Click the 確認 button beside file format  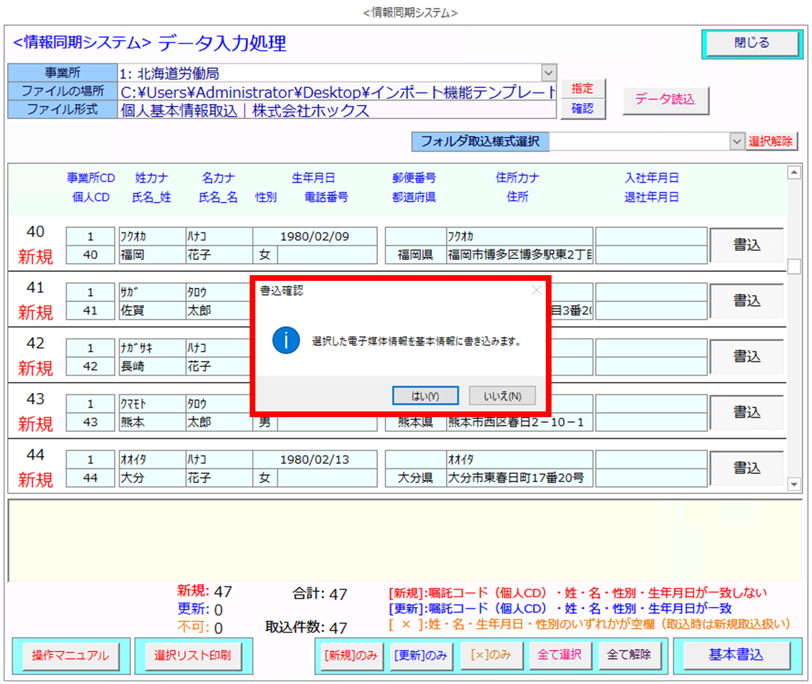coord(582,109)
